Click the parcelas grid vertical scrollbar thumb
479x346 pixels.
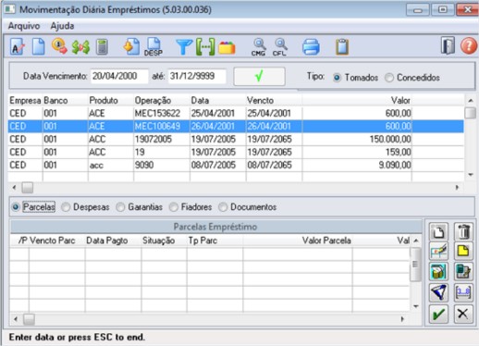[x=416, y=265]
